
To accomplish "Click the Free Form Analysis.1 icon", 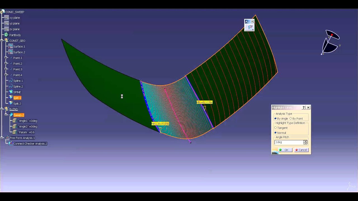I will coord(7,138).
